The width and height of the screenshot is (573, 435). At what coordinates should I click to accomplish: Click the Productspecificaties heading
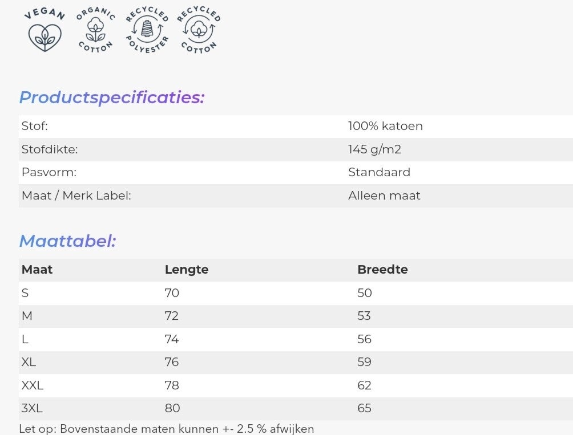[112, 97]
